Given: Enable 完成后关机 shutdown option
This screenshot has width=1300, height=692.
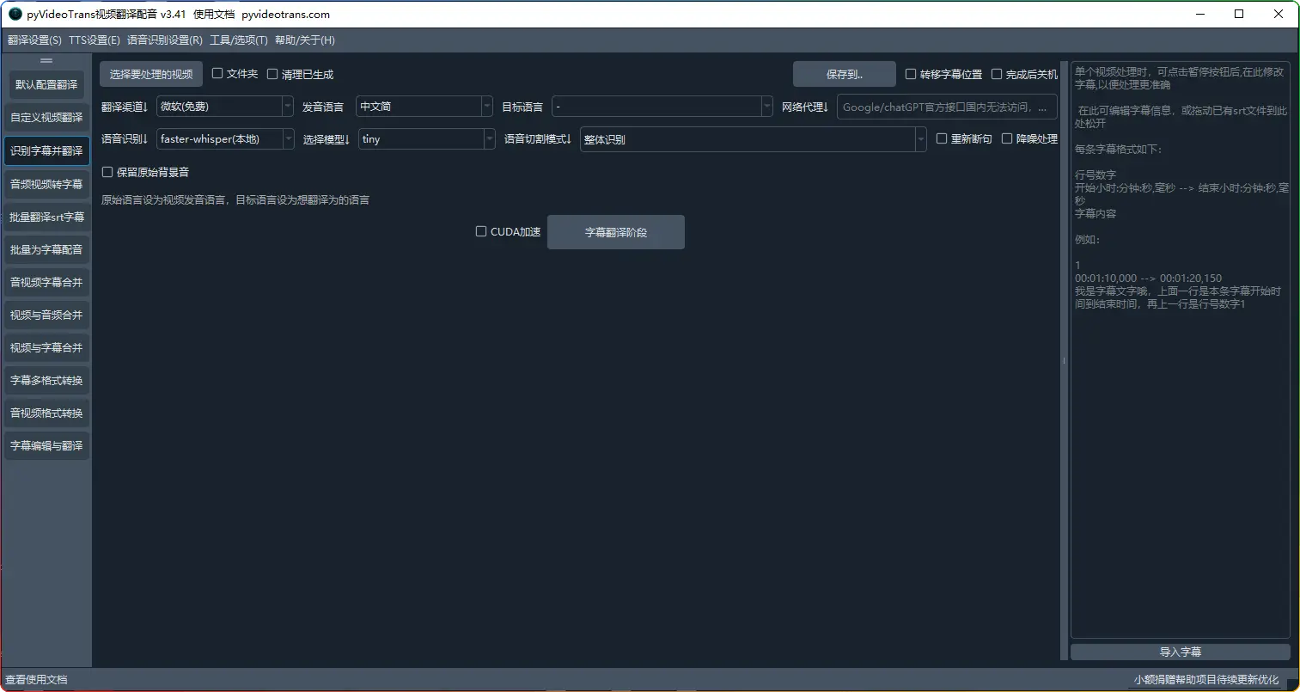Looking at the screenshot, I should (997, 74).
